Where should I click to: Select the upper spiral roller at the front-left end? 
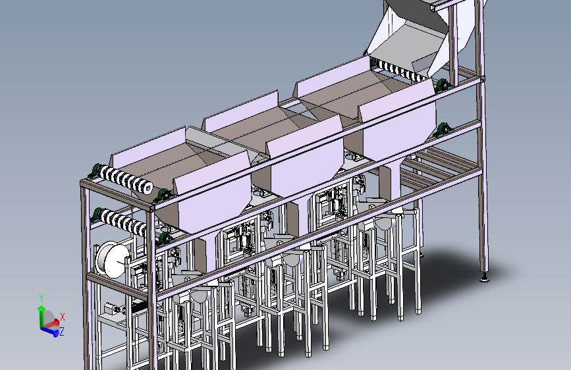point(126,180)
